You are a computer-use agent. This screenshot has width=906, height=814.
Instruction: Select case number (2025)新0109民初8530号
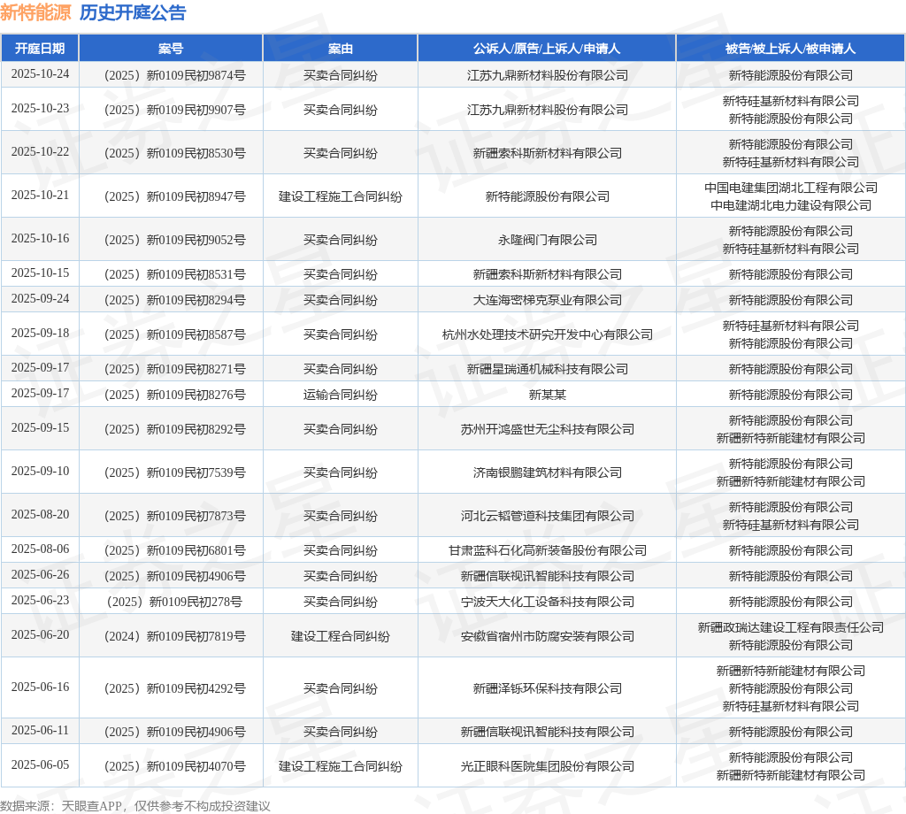(x=175, y=153)
